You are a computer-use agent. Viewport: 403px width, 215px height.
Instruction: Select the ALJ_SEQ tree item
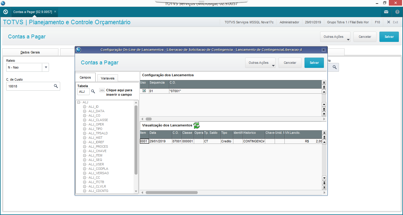[95, 160]
